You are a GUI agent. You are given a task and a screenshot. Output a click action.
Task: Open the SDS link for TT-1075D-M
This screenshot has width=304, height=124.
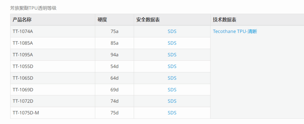coord(172,113)
